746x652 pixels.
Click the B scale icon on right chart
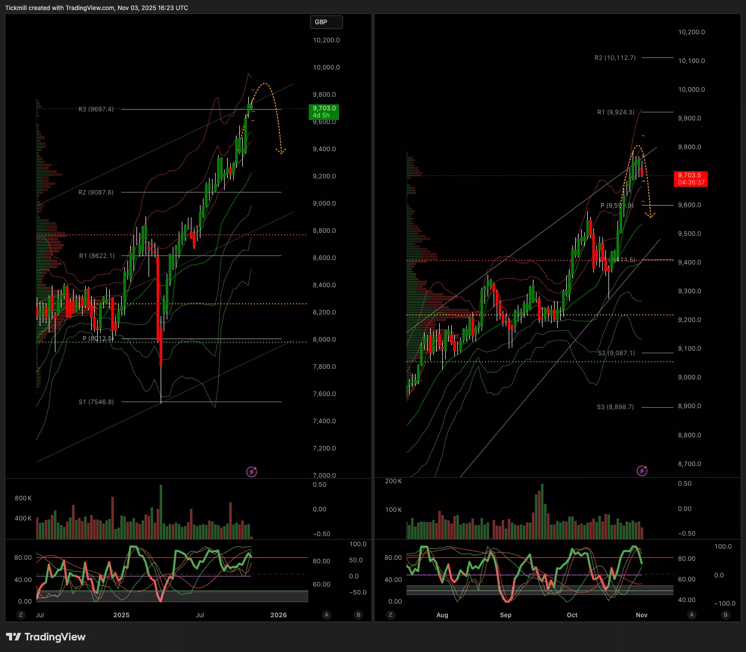pos(725,615)
